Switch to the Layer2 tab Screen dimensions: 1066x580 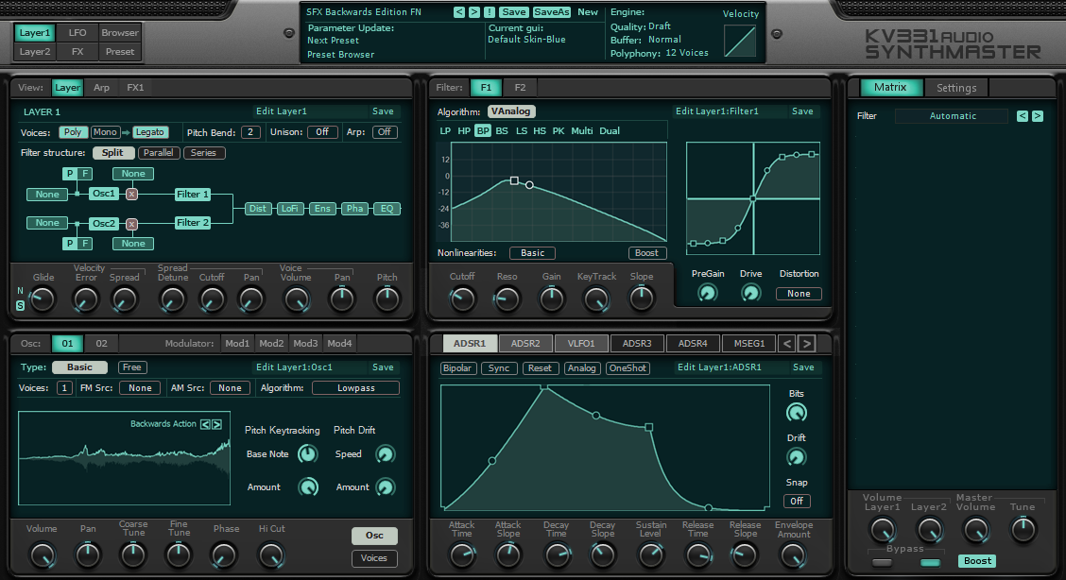coord(35,52)
